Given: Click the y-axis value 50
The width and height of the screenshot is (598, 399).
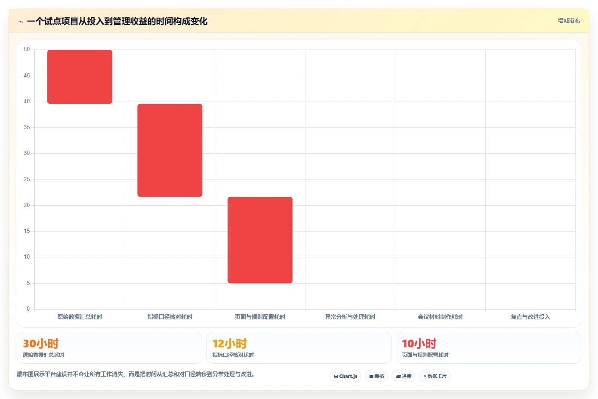Looking at the screenshot, I should [x=27, y=49].
